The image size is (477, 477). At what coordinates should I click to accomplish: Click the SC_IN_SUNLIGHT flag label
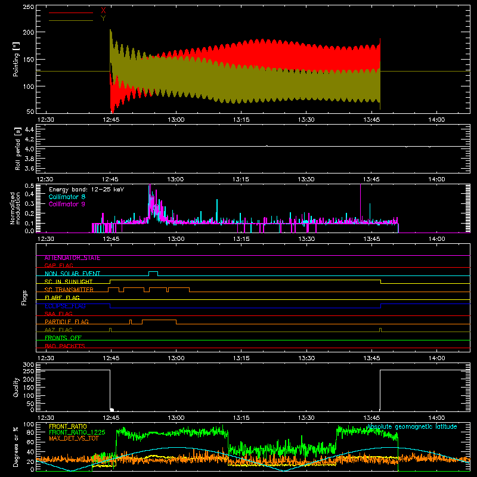(69, 281)
